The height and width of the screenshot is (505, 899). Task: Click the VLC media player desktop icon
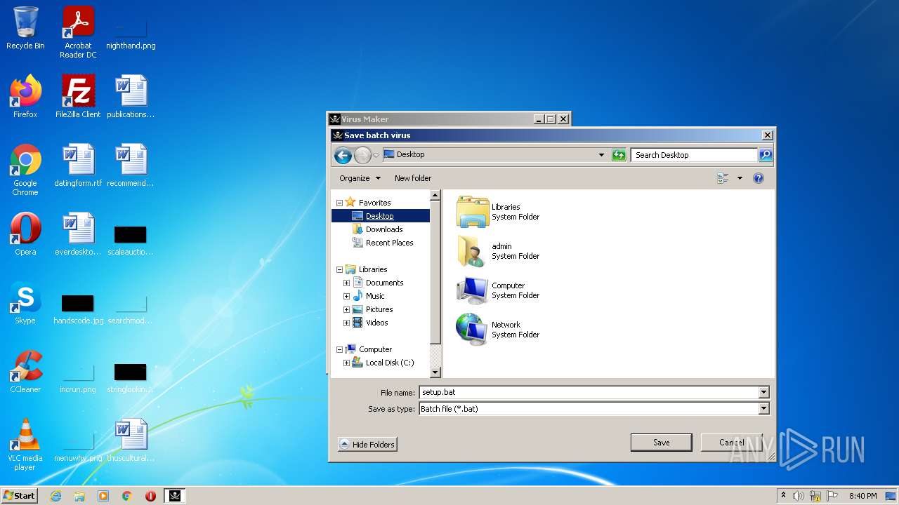point(25,445)
